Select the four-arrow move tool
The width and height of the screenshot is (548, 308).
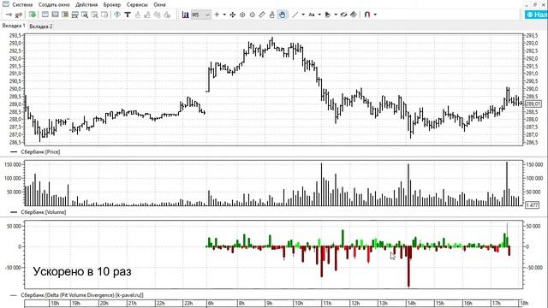[x=232, y=15]
